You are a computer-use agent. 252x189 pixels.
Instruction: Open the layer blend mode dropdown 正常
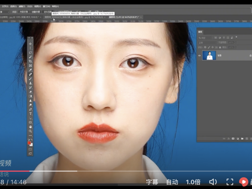point(207,42)
